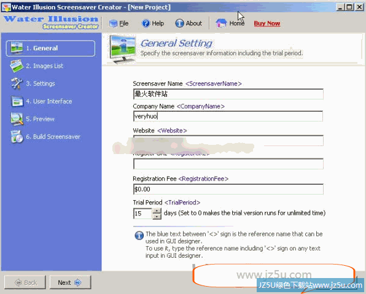Select step 1 General
This screenshot has width=366, height=294.
click(x=50, y=48)
